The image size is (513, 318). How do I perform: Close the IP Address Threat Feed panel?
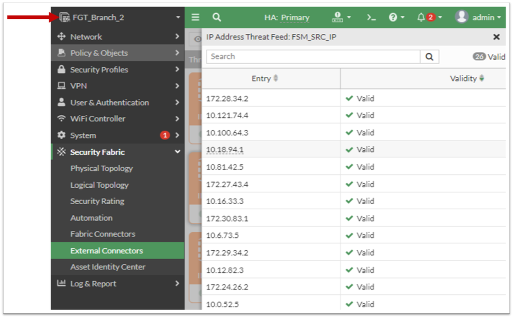tap(496, 37)
